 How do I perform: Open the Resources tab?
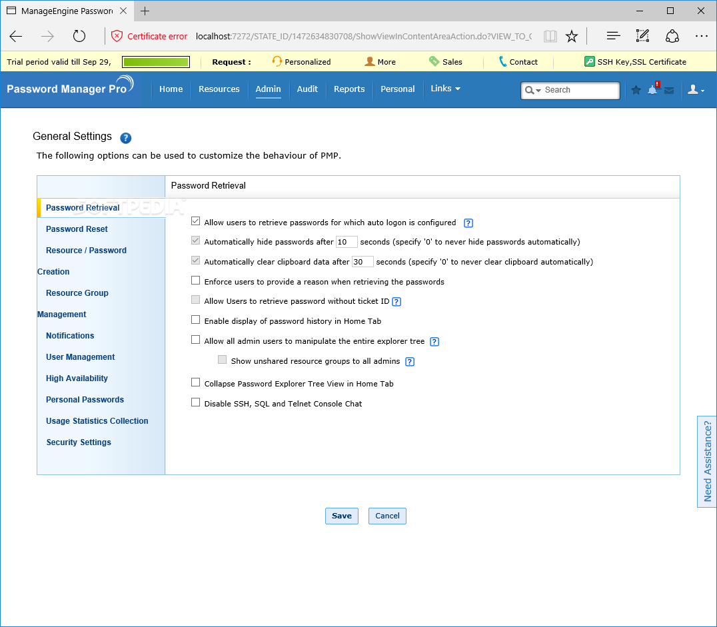(219, 89)
